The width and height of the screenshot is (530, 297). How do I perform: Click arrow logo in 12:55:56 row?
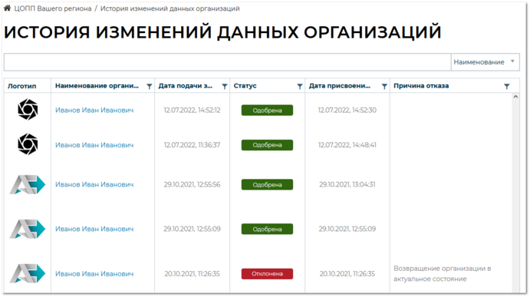click(x=28, y=184)
